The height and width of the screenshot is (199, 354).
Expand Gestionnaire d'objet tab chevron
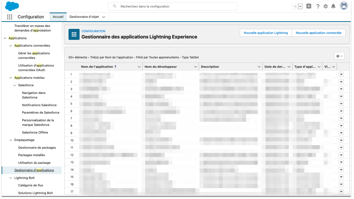coord(104,17)
